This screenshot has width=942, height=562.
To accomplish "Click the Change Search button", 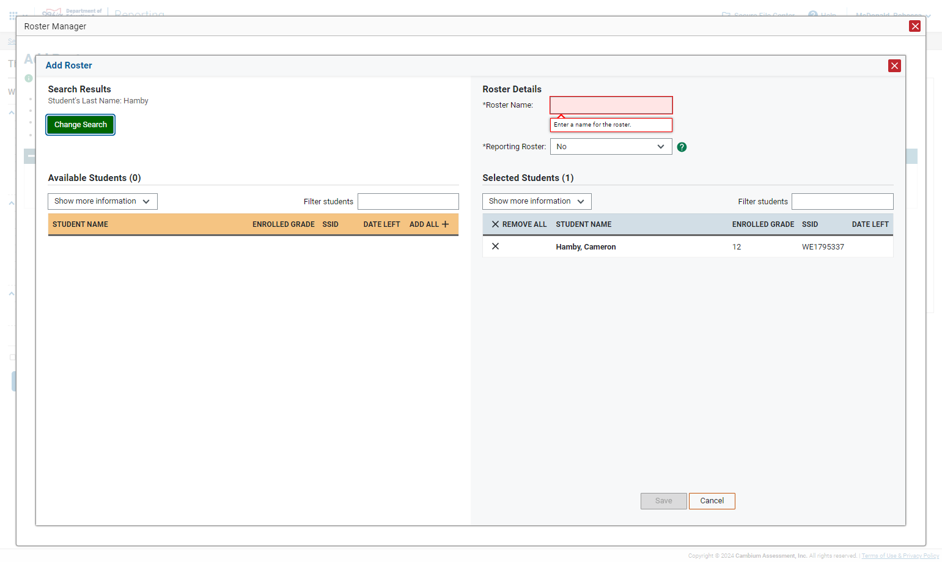I will (81, 125).
